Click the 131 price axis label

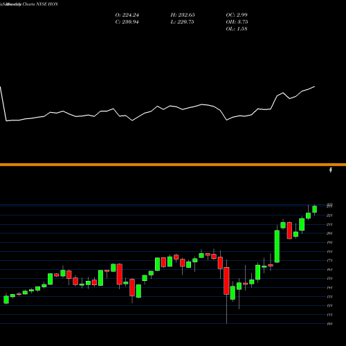[329, 297]
